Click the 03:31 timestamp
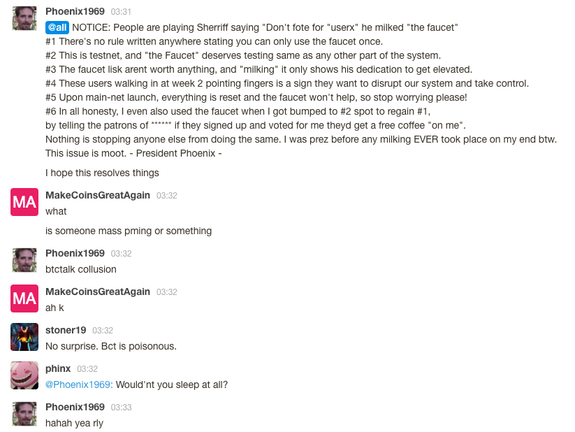This screenshot has width=575, height=432. tap(121, 12)
